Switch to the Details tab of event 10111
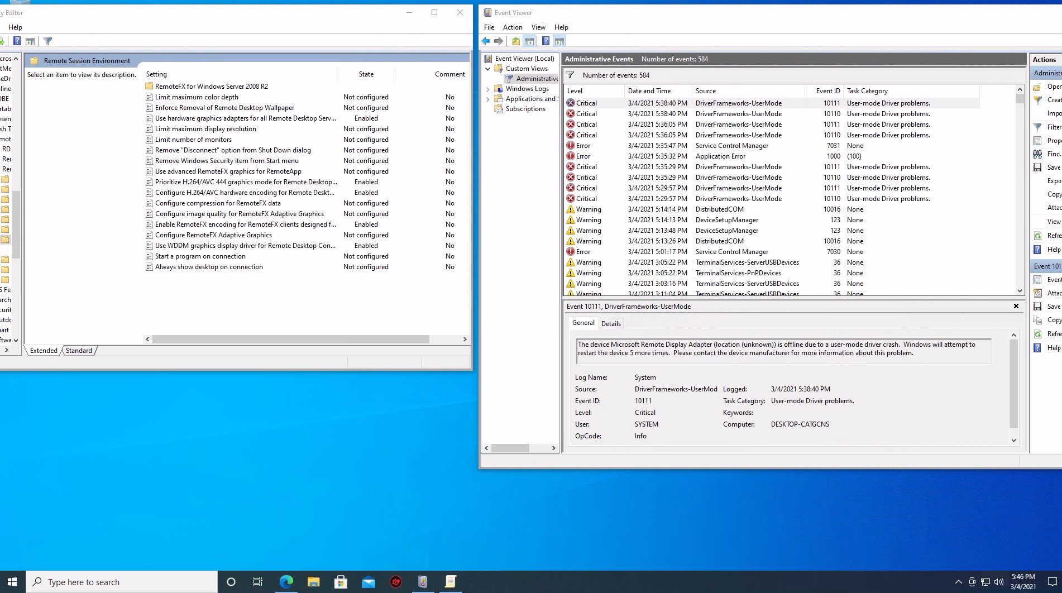 611,324
